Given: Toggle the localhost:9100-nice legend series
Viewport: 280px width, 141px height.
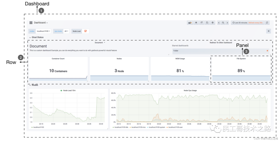Looking at the screenshot, I should pos(137,127).
